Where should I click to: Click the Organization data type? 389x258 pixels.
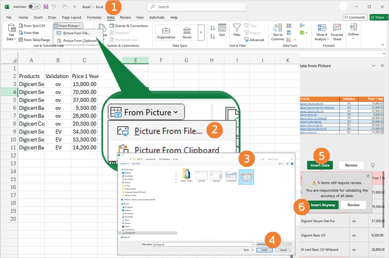point(166,33)
